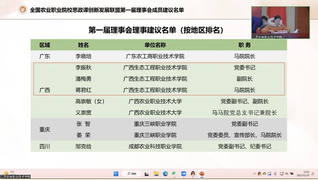The width and height of the screenshot is (318, 180).
Task: Open the clock showing 13:52
Action: (x=306, y=174)
